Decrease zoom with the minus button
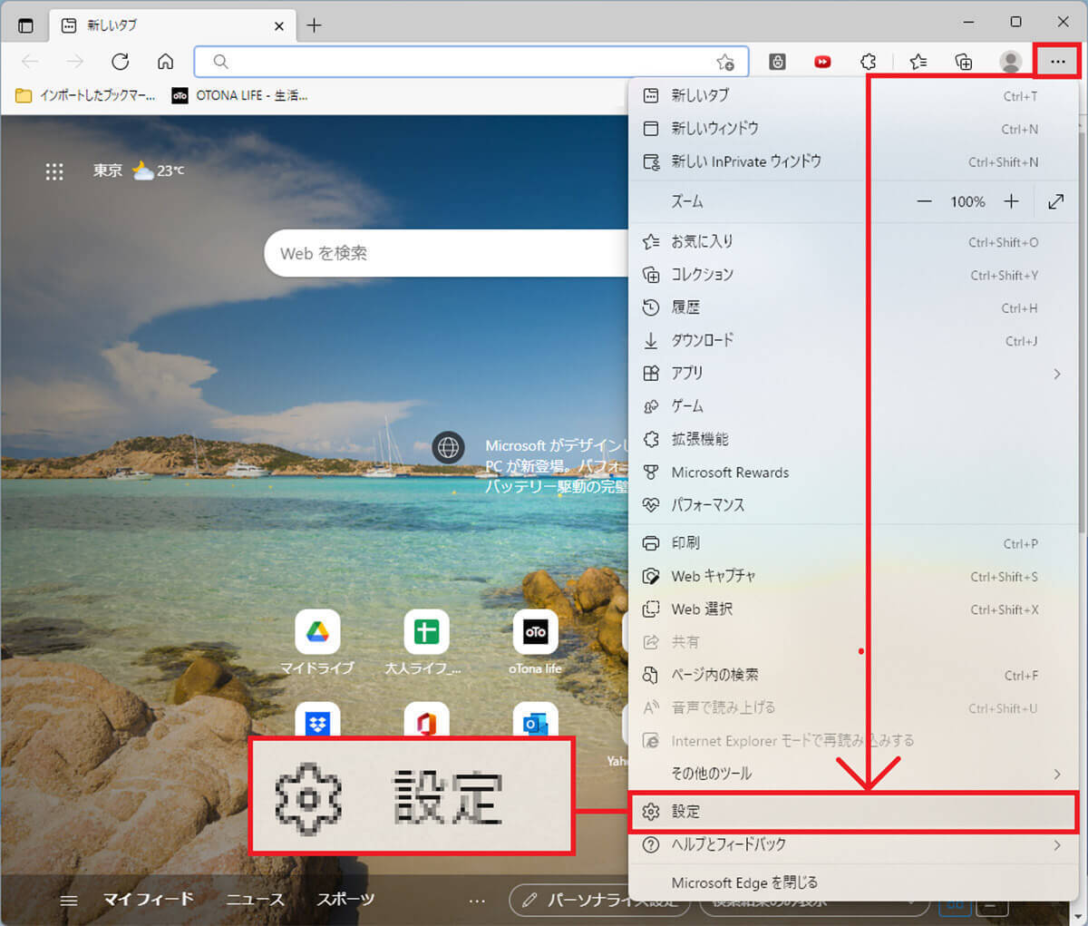Viewport: 1088px width, 926px height. point(924,201)
